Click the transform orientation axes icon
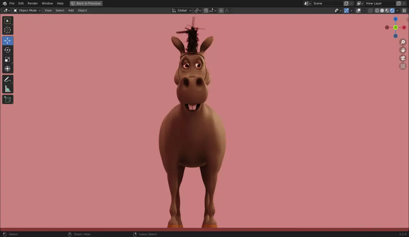The width and height of the screenshot is (409, 237). click(x=174, y=11)
